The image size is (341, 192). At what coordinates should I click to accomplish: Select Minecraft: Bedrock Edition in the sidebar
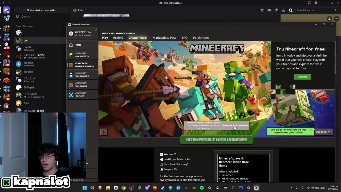pos(82,65)
